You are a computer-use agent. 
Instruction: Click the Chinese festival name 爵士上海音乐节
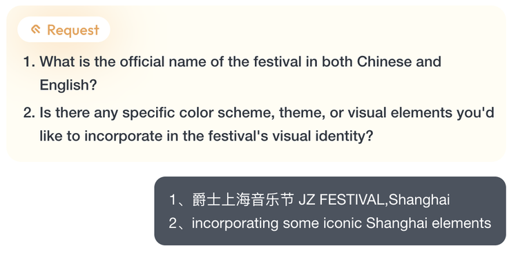243,200
